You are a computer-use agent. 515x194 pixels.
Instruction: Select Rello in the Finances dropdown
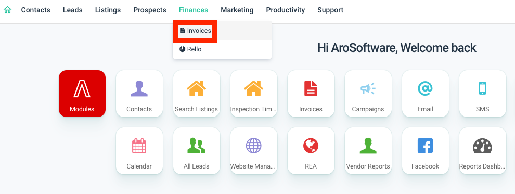coord(222,49)
